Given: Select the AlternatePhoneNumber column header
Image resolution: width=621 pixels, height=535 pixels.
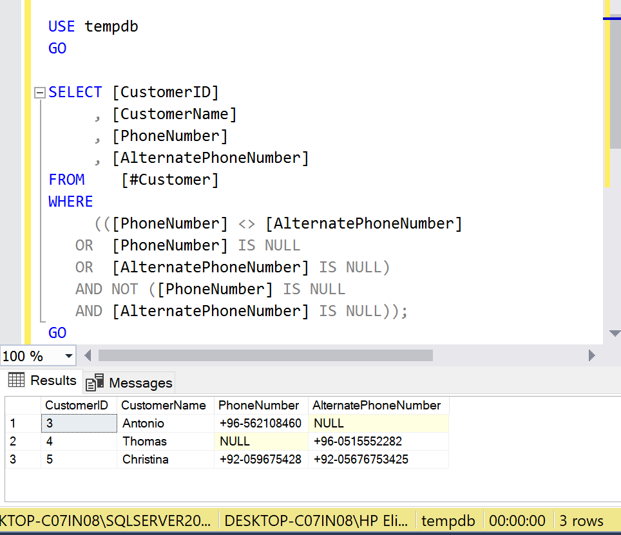Looking at the screenshot, I should [376, 405].
